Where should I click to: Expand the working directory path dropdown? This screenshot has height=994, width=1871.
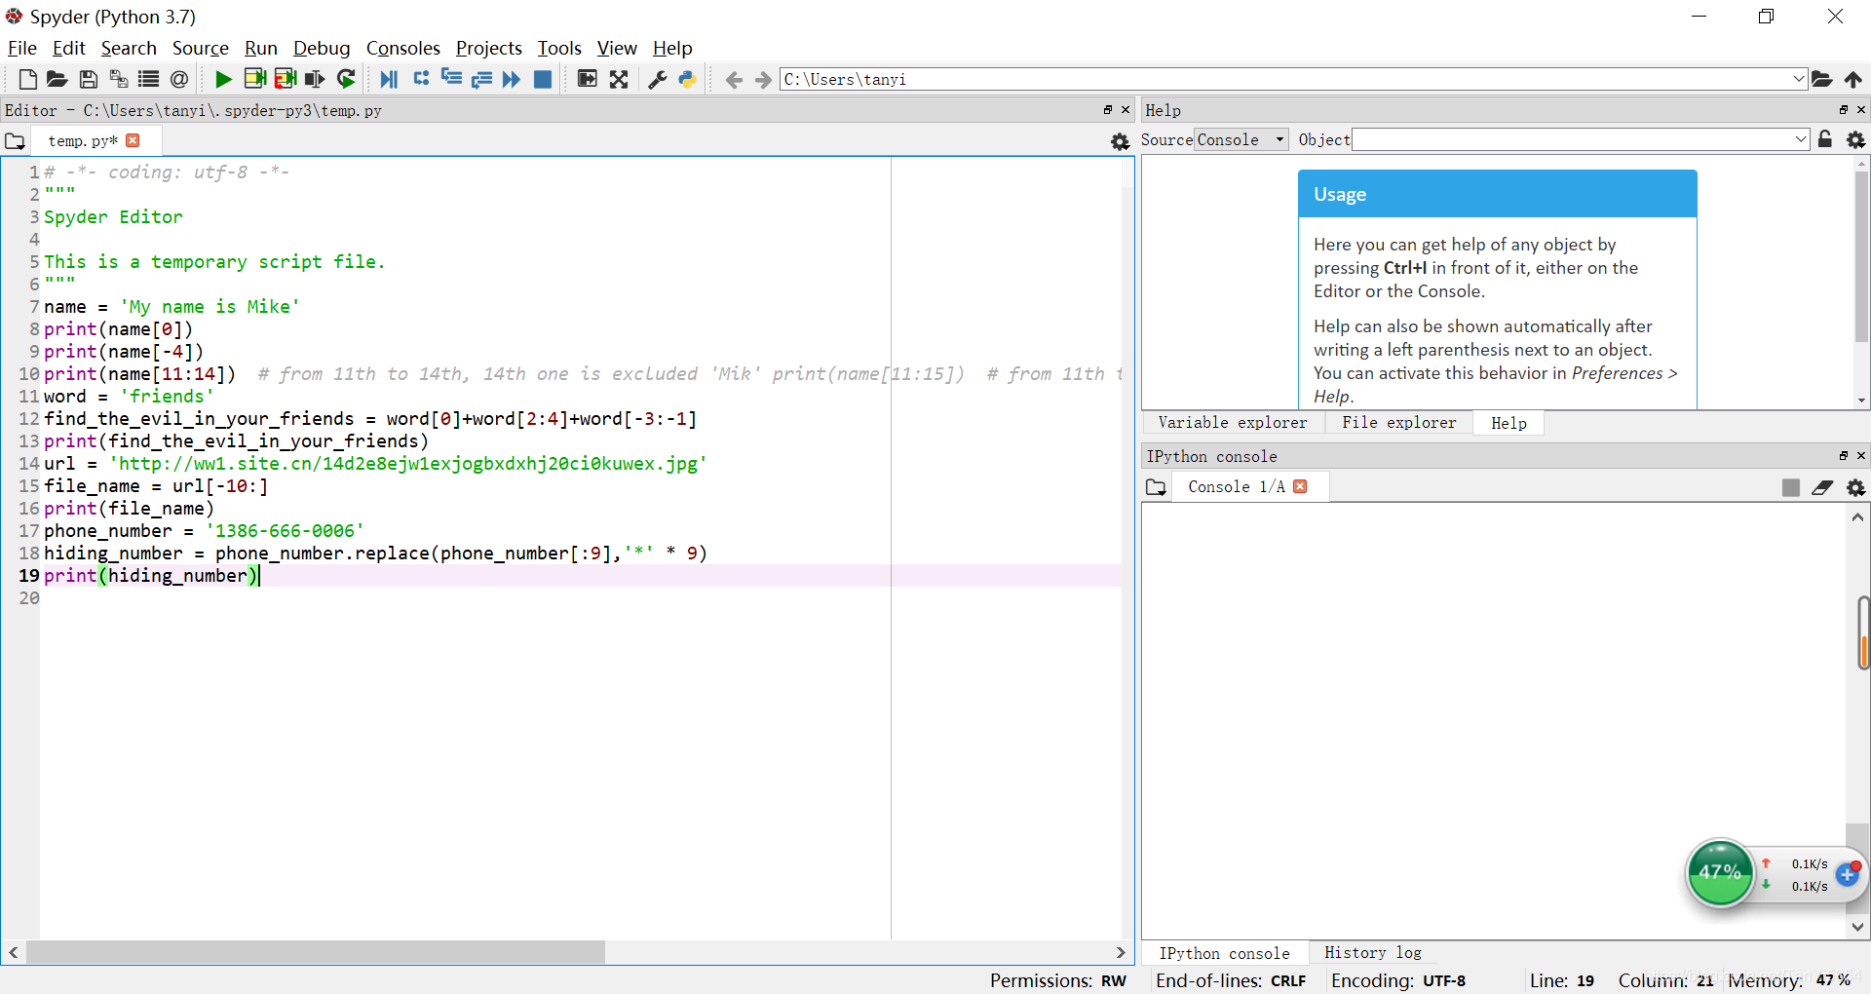click(x=1799, y=79)
